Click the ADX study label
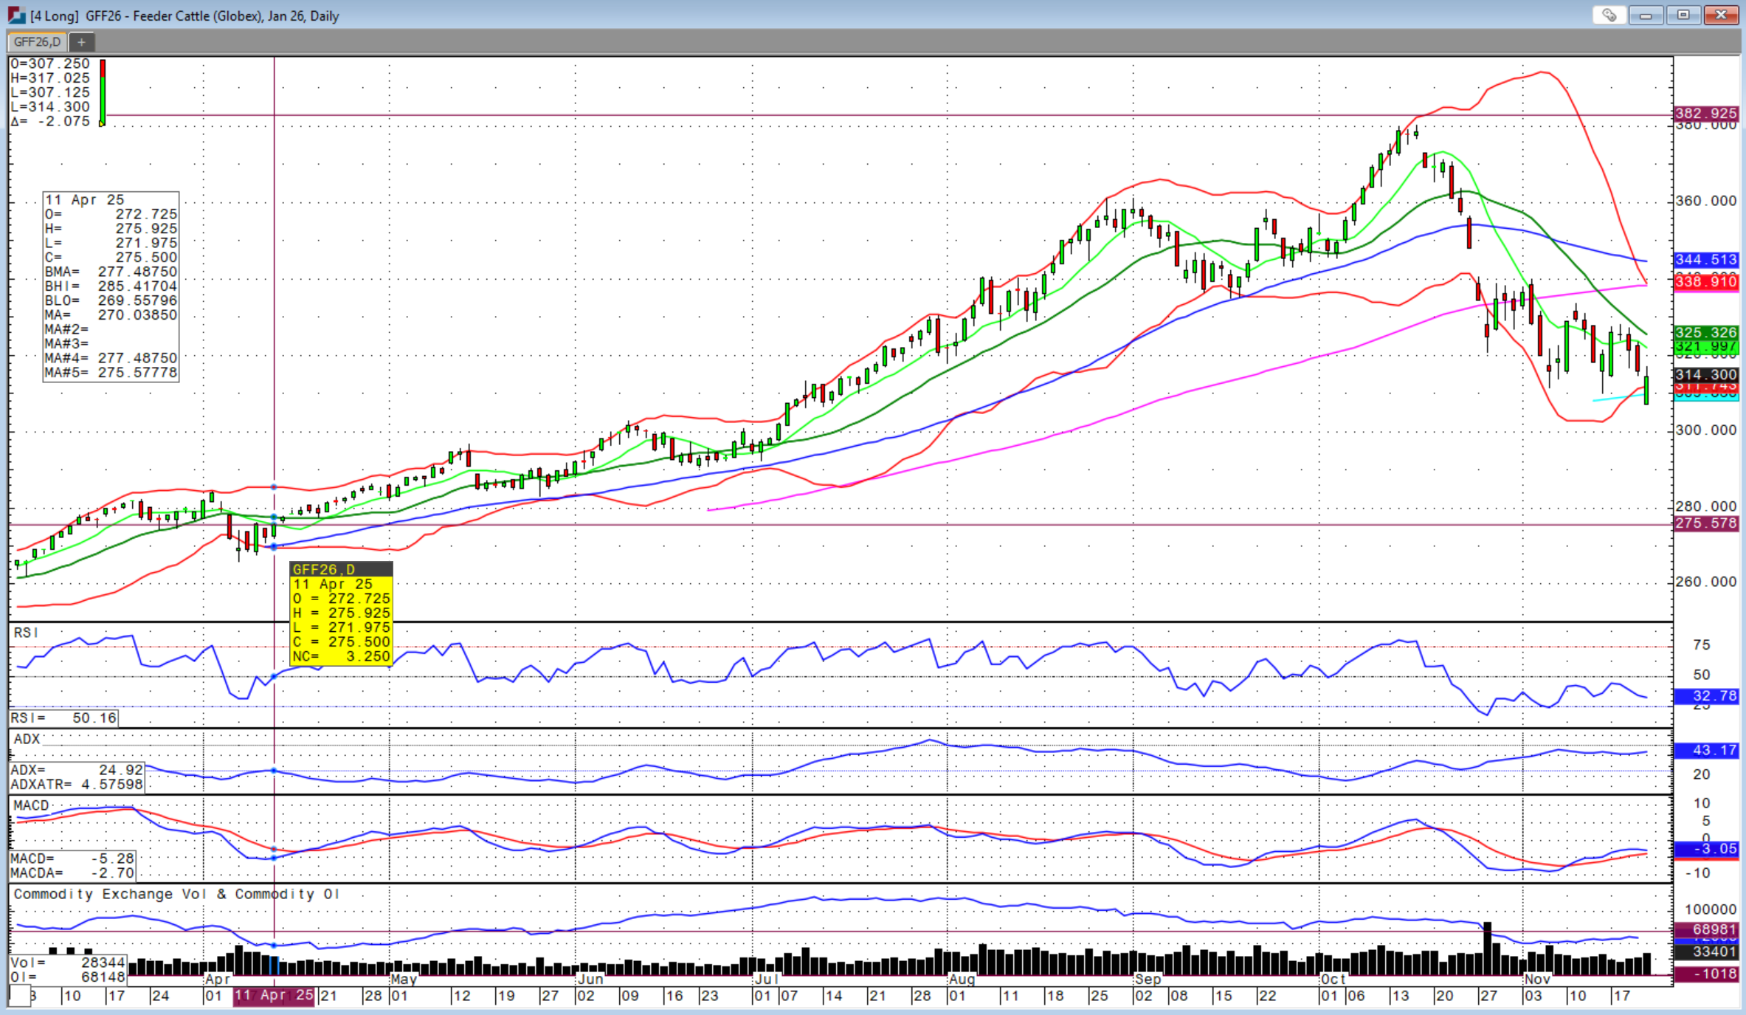 27,739
